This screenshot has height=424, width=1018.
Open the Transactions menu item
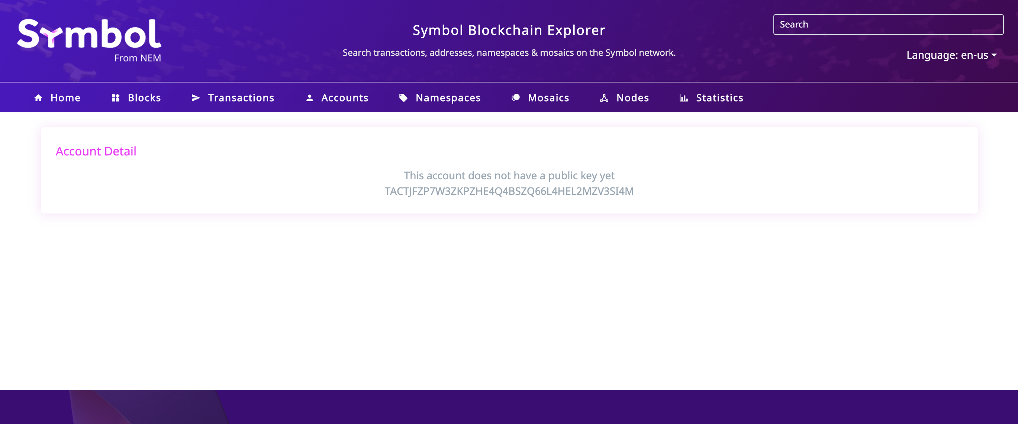[241, 97]
